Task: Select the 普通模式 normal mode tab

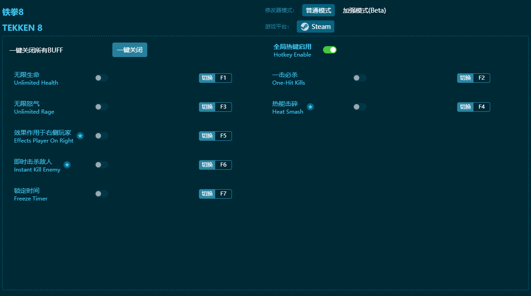Action: point(318,10)
